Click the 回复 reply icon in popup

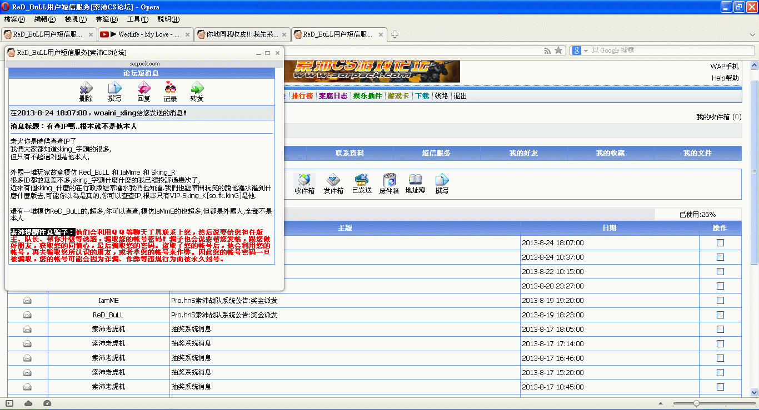tap(144, 92)
